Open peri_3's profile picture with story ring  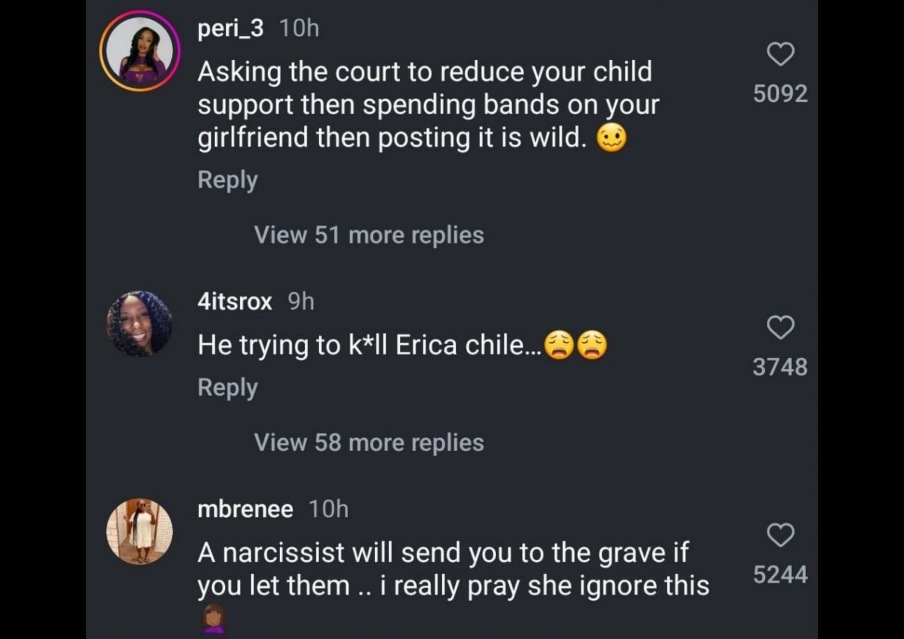tap(140, 51)
